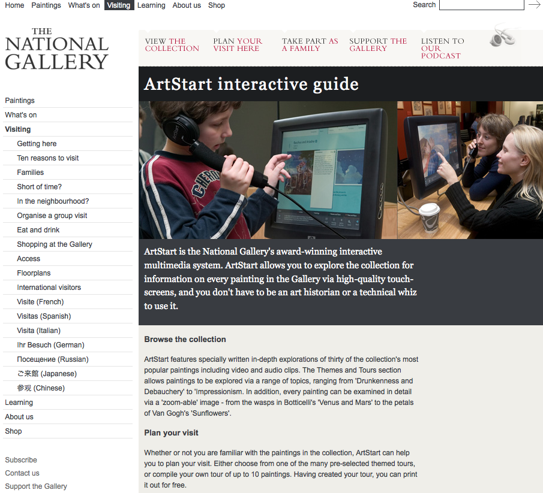Open Eat and drink sidebar item
The height and width of the screenshot is (493, 543).
click(38, 230)
